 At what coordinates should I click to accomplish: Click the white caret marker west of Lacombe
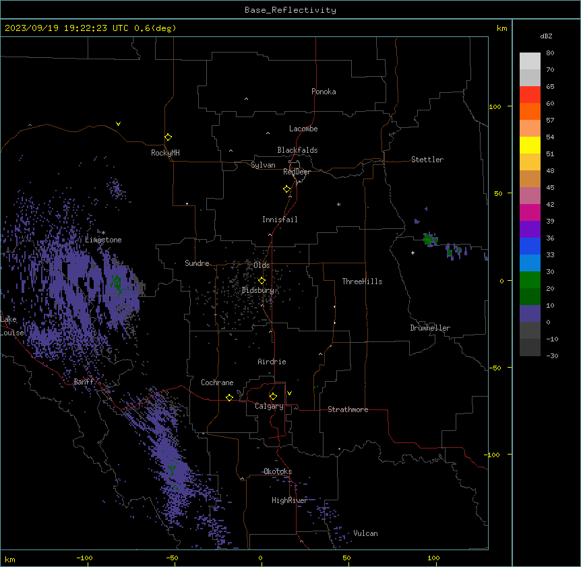268,133
